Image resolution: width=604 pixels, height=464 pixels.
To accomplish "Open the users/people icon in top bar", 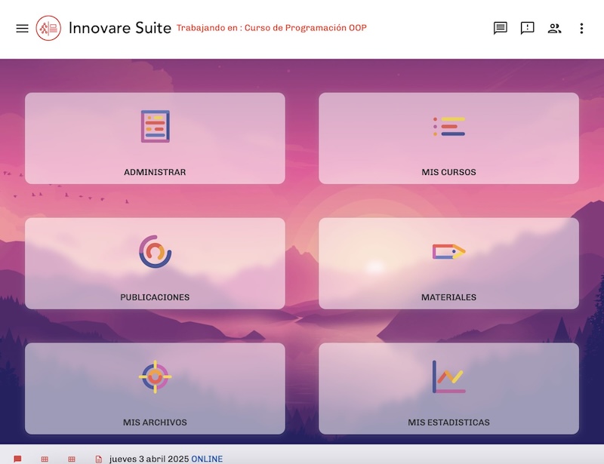I will tap(553, 28).
